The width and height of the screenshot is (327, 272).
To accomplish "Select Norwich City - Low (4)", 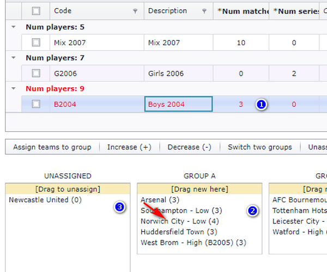I will 180,221.
